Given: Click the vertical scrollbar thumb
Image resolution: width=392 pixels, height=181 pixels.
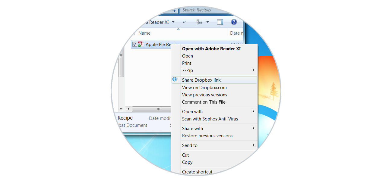Looking at the screenshot, I should [121, 62].
